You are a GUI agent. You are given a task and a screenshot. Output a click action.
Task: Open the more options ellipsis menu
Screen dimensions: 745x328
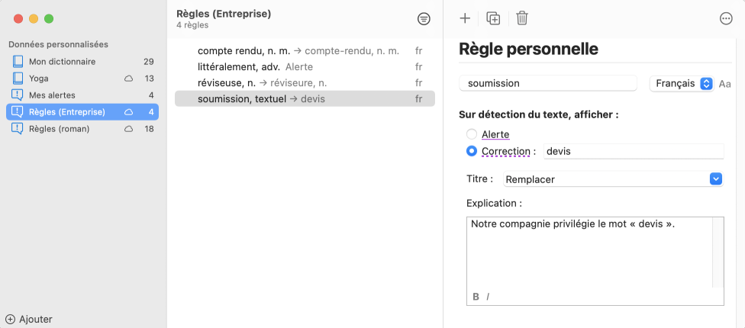coord(726,19)
